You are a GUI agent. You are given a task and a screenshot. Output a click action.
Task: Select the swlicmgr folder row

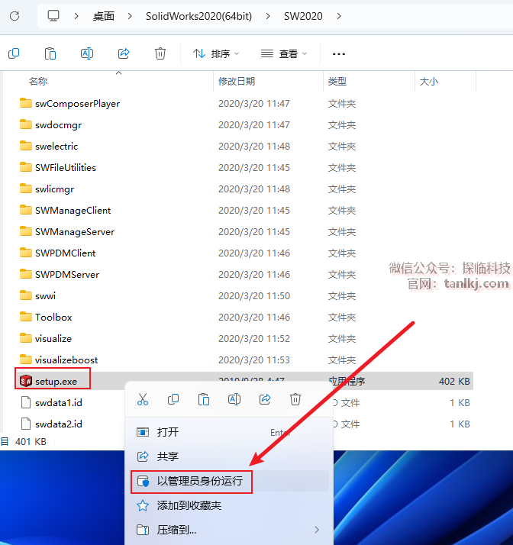pos(246,189)
